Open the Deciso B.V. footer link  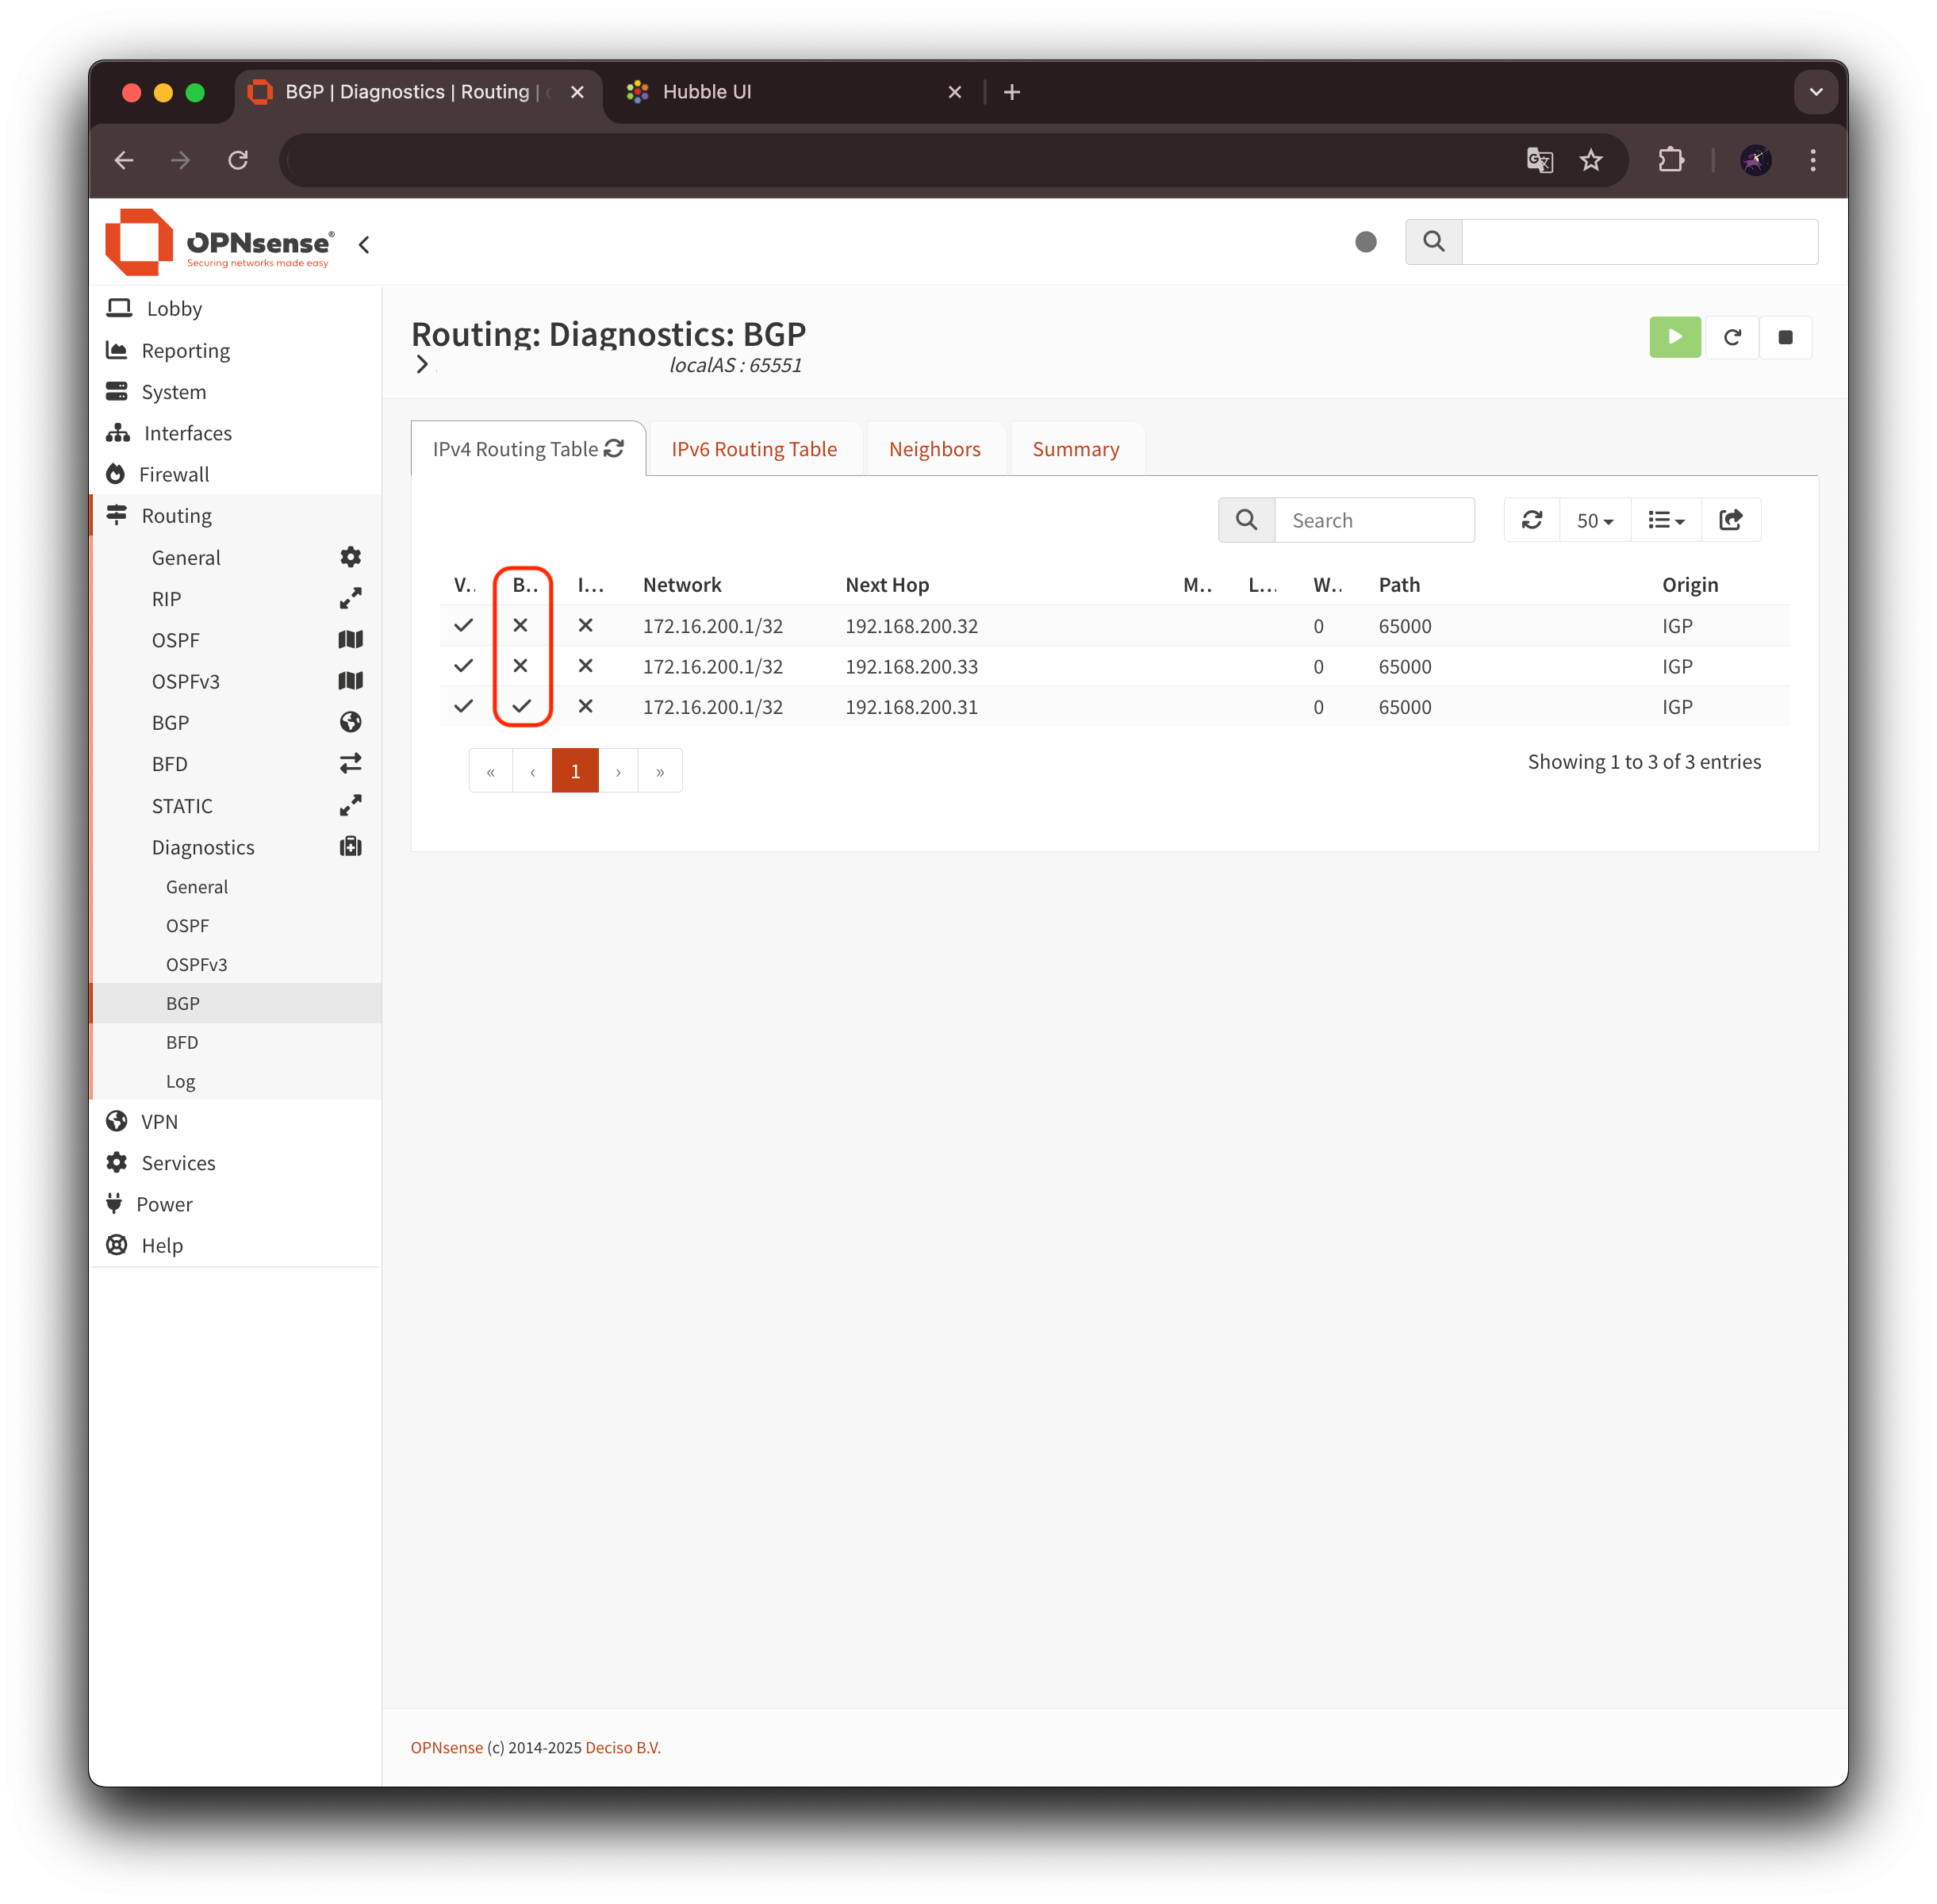coord(622,1747)
